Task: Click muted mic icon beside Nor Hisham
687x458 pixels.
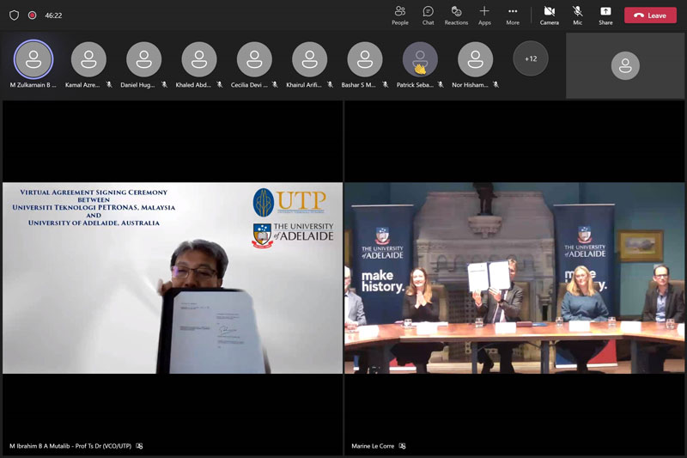Action: [x=495, y=84]
